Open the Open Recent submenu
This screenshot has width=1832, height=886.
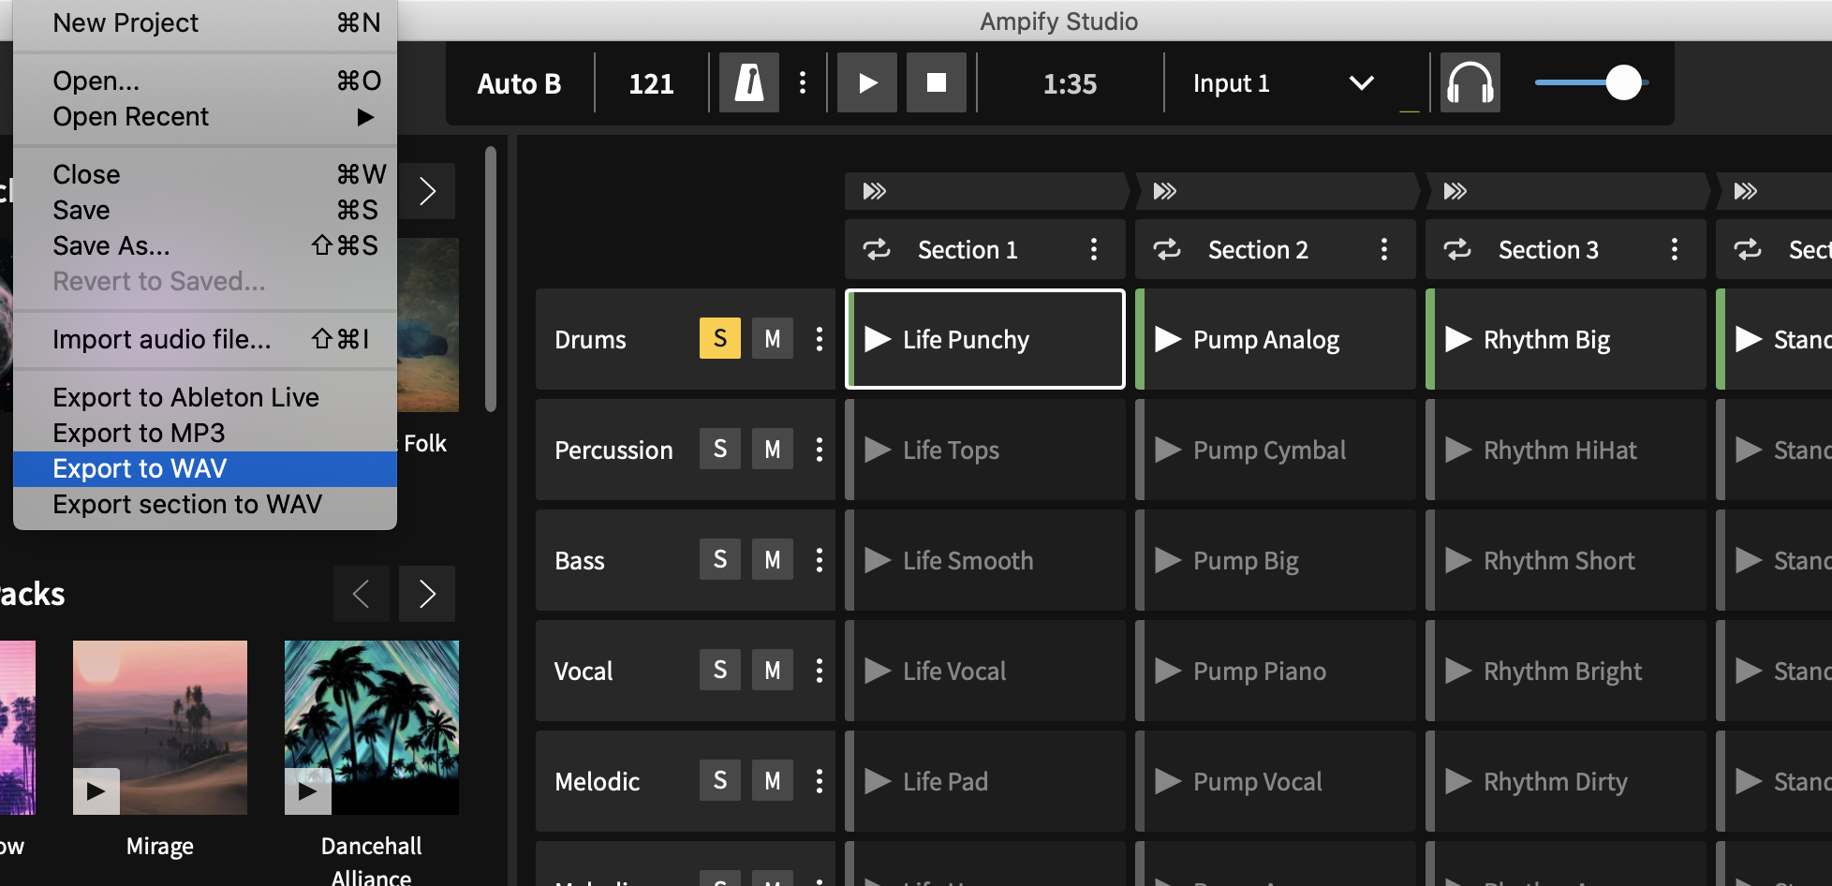205,116
